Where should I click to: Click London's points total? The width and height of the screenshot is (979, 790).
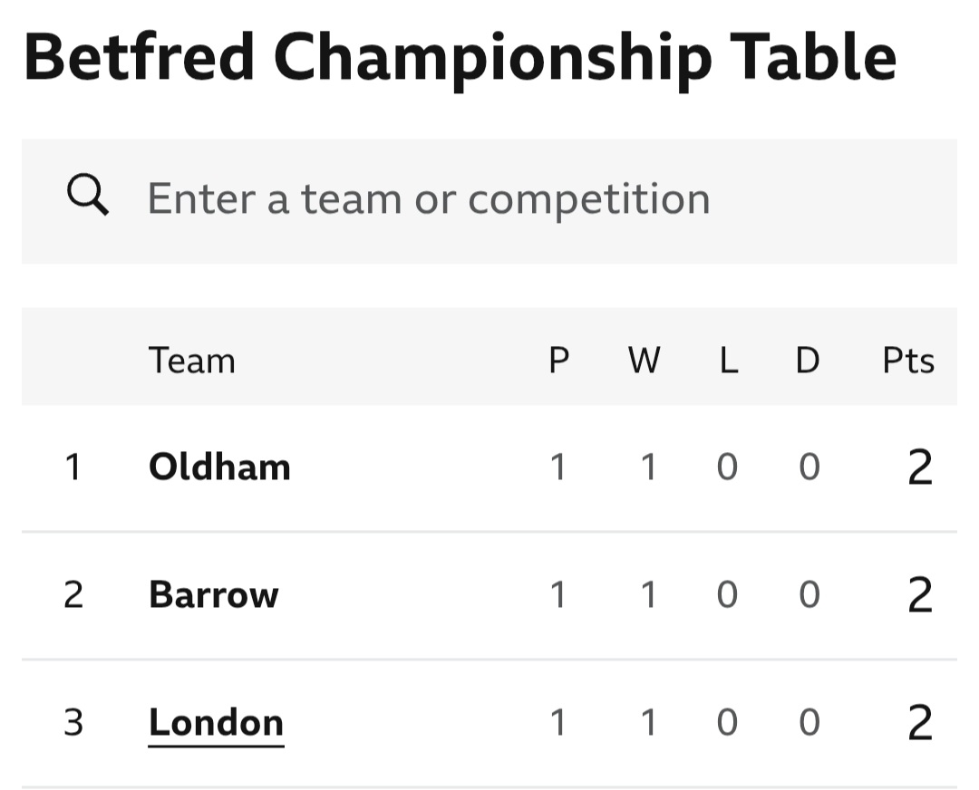tap(919, 723)
